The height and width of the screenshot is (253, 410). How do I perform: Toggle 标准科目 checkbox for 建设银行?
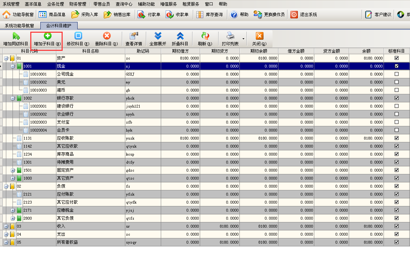click(396, 106)
